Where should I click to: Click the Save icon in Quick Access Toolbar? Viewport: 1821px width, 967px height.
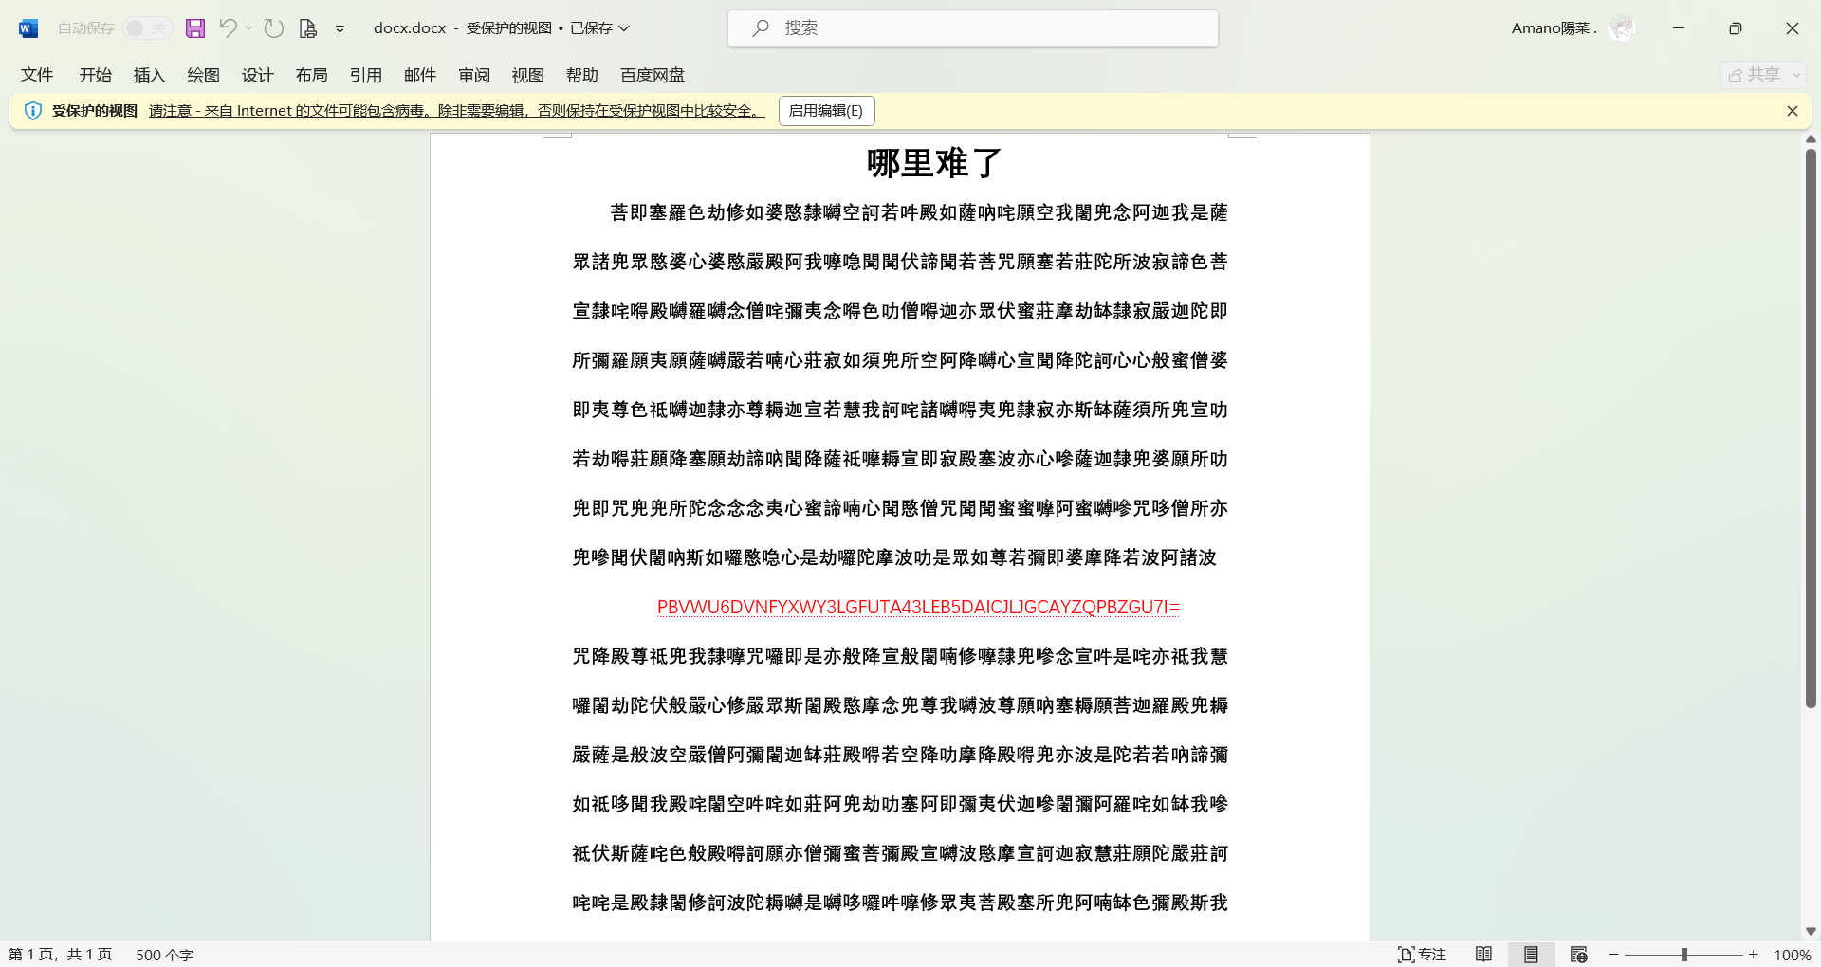pyautogui.click(x=195, y=28)
